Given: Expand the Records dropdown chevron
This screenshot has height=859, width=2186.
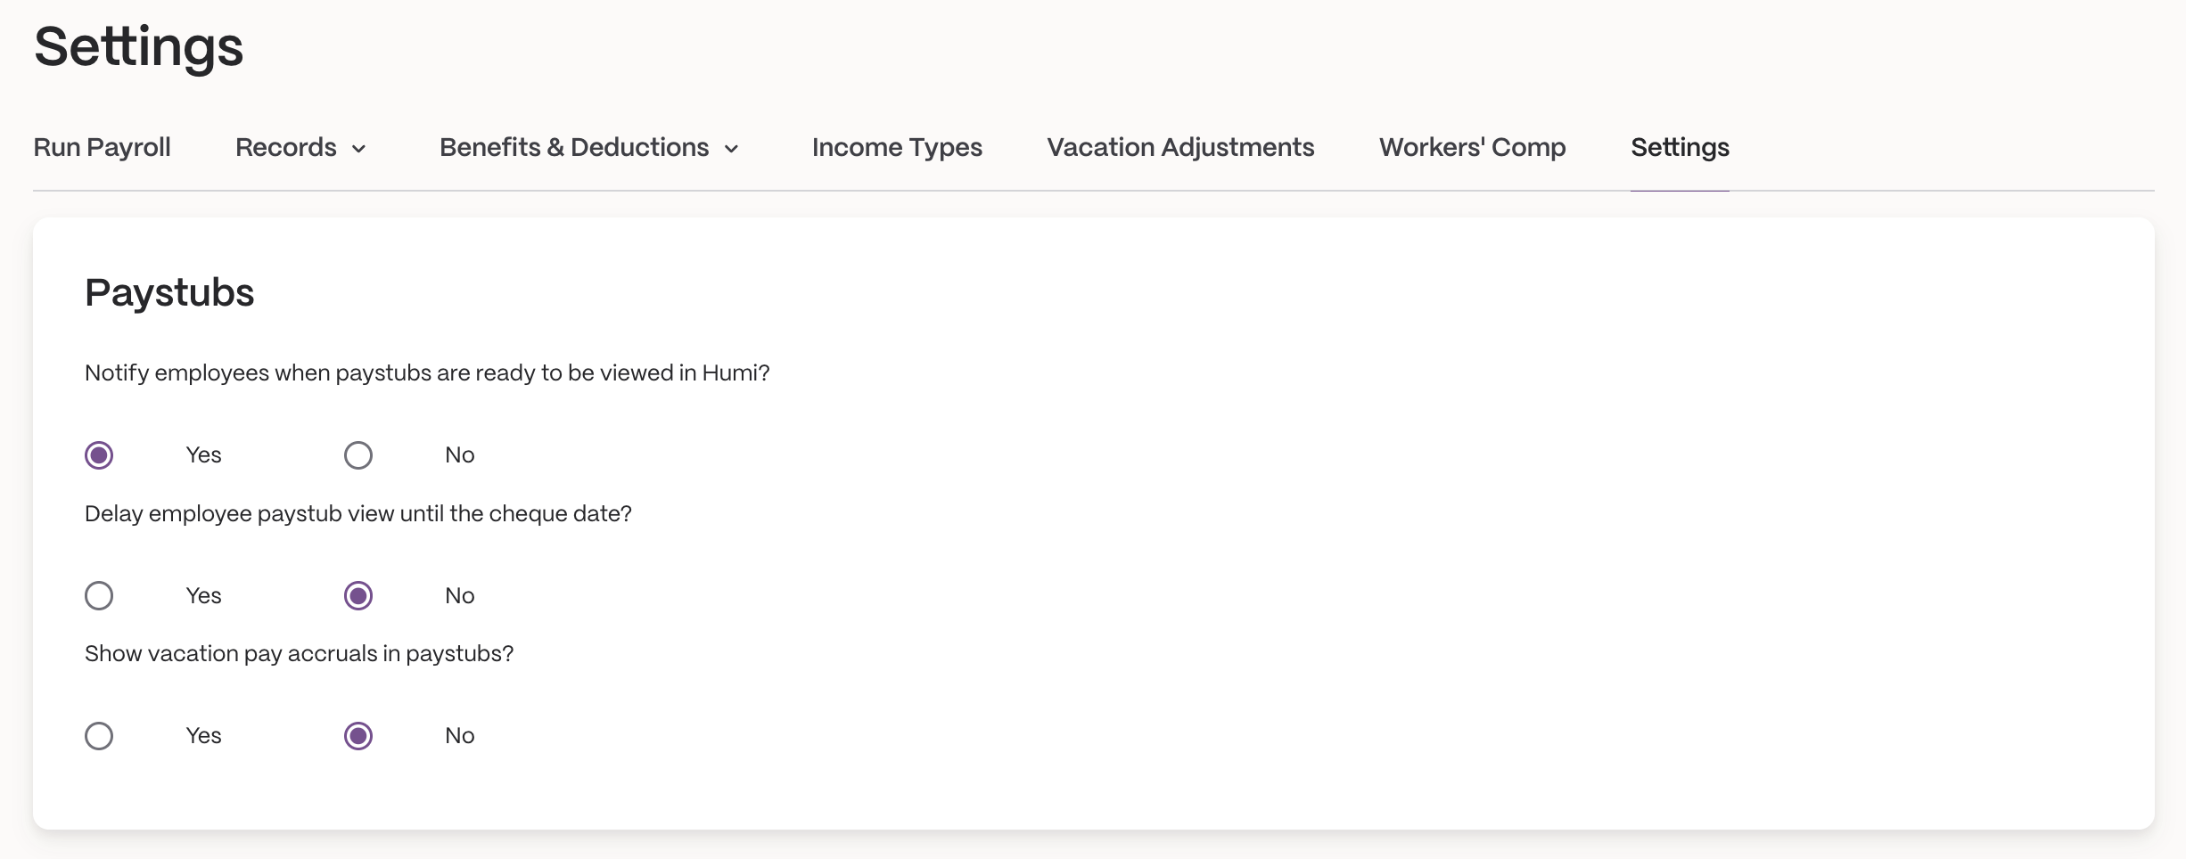Looking at the screenshot, I should pyautogui.click(x=359, y=149).
